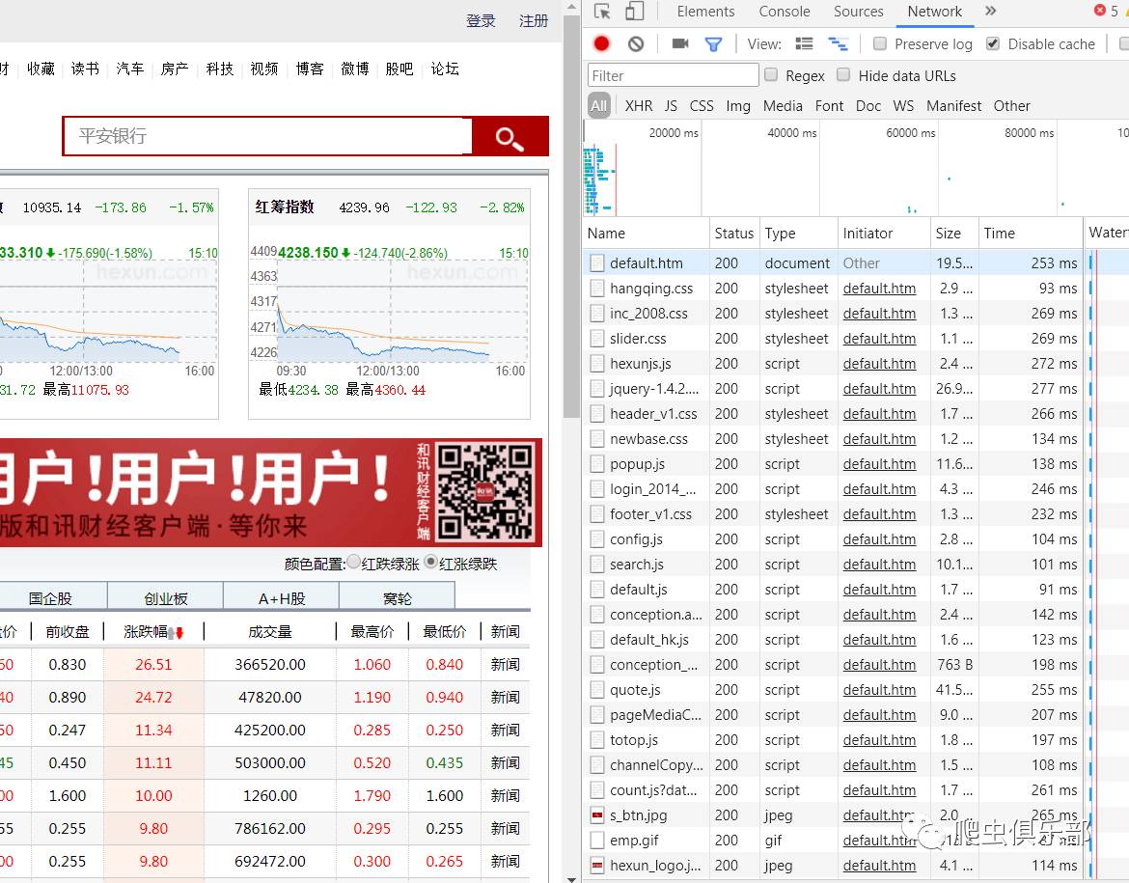Click the inspect element picker icon

point(602,12)
